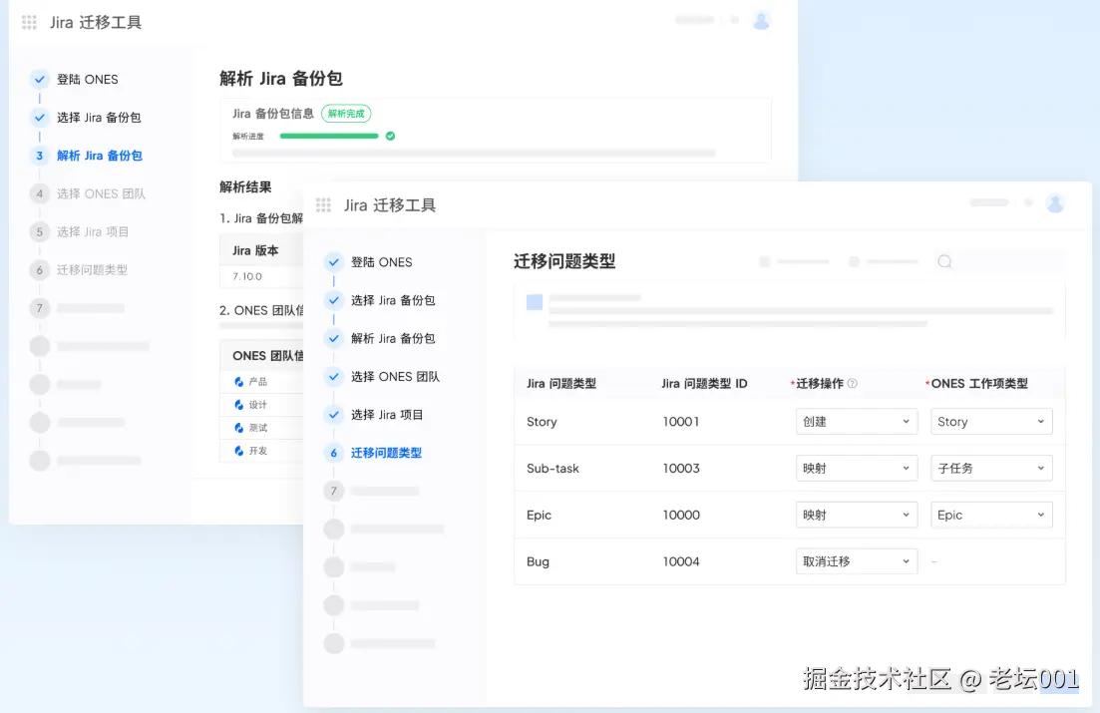Click team icon beside 开发
Screen dimensions: 1100x713
point(238,451)
